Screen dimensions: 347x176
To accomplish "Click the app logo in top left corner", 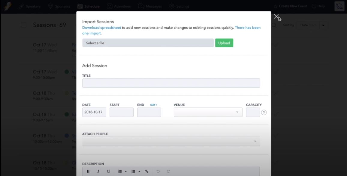I will (x=8, y=6).
